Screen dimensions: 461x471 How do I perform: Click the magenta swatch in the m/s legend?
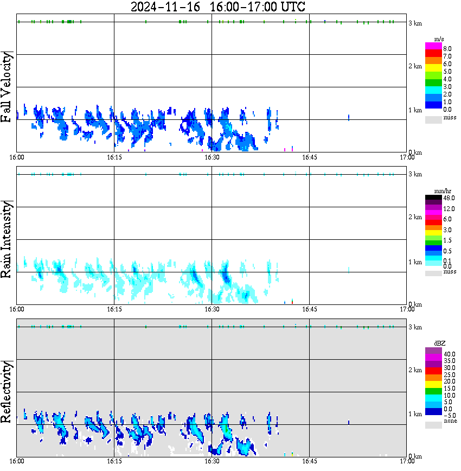click(x=433, y=46)
